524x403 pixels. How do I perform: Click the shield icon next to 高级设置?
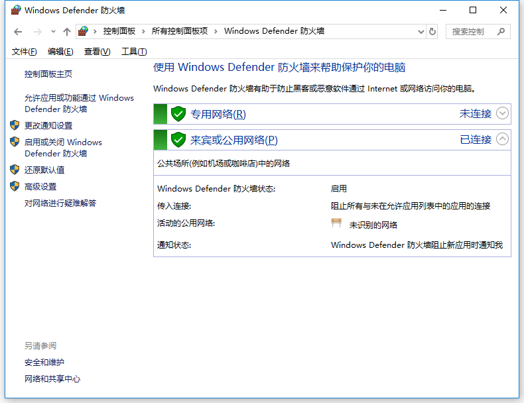pyautogui.click(x=15, y=186)
